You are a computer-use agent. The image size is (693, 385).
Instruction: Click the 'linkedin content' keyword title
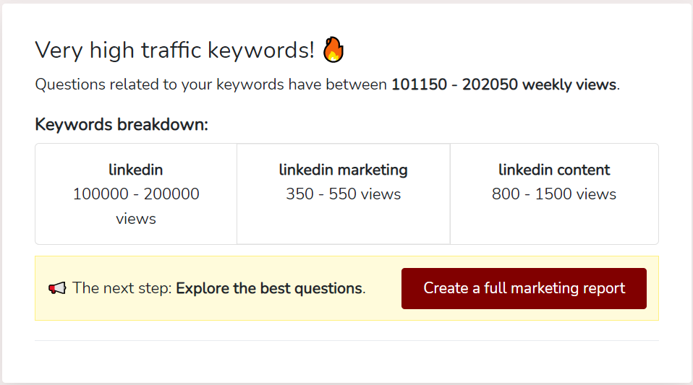(554, 170)
